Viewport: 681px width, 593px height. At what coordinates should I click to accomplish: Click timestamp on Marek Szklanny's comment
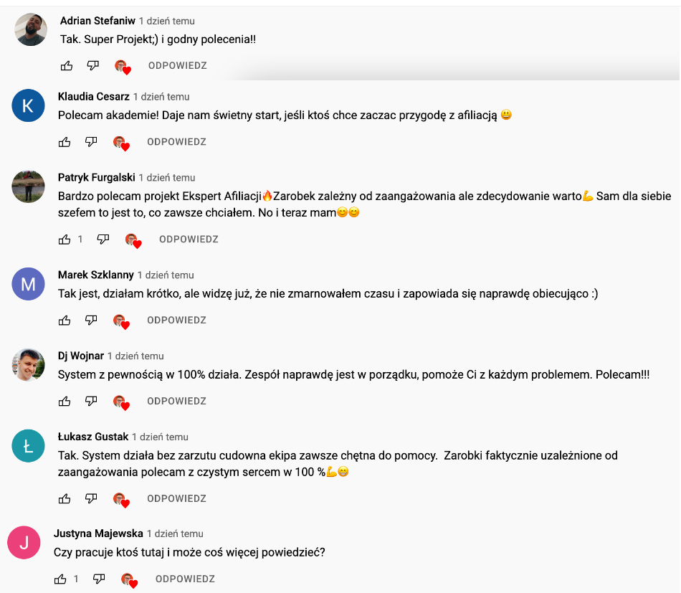click(166, 275)
